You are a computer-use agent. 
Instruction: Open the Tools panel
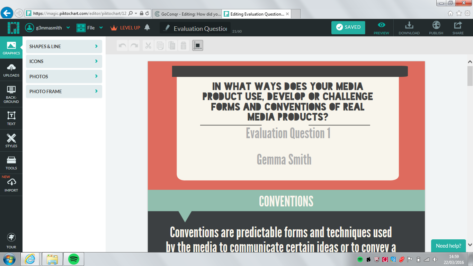point(11,163)
